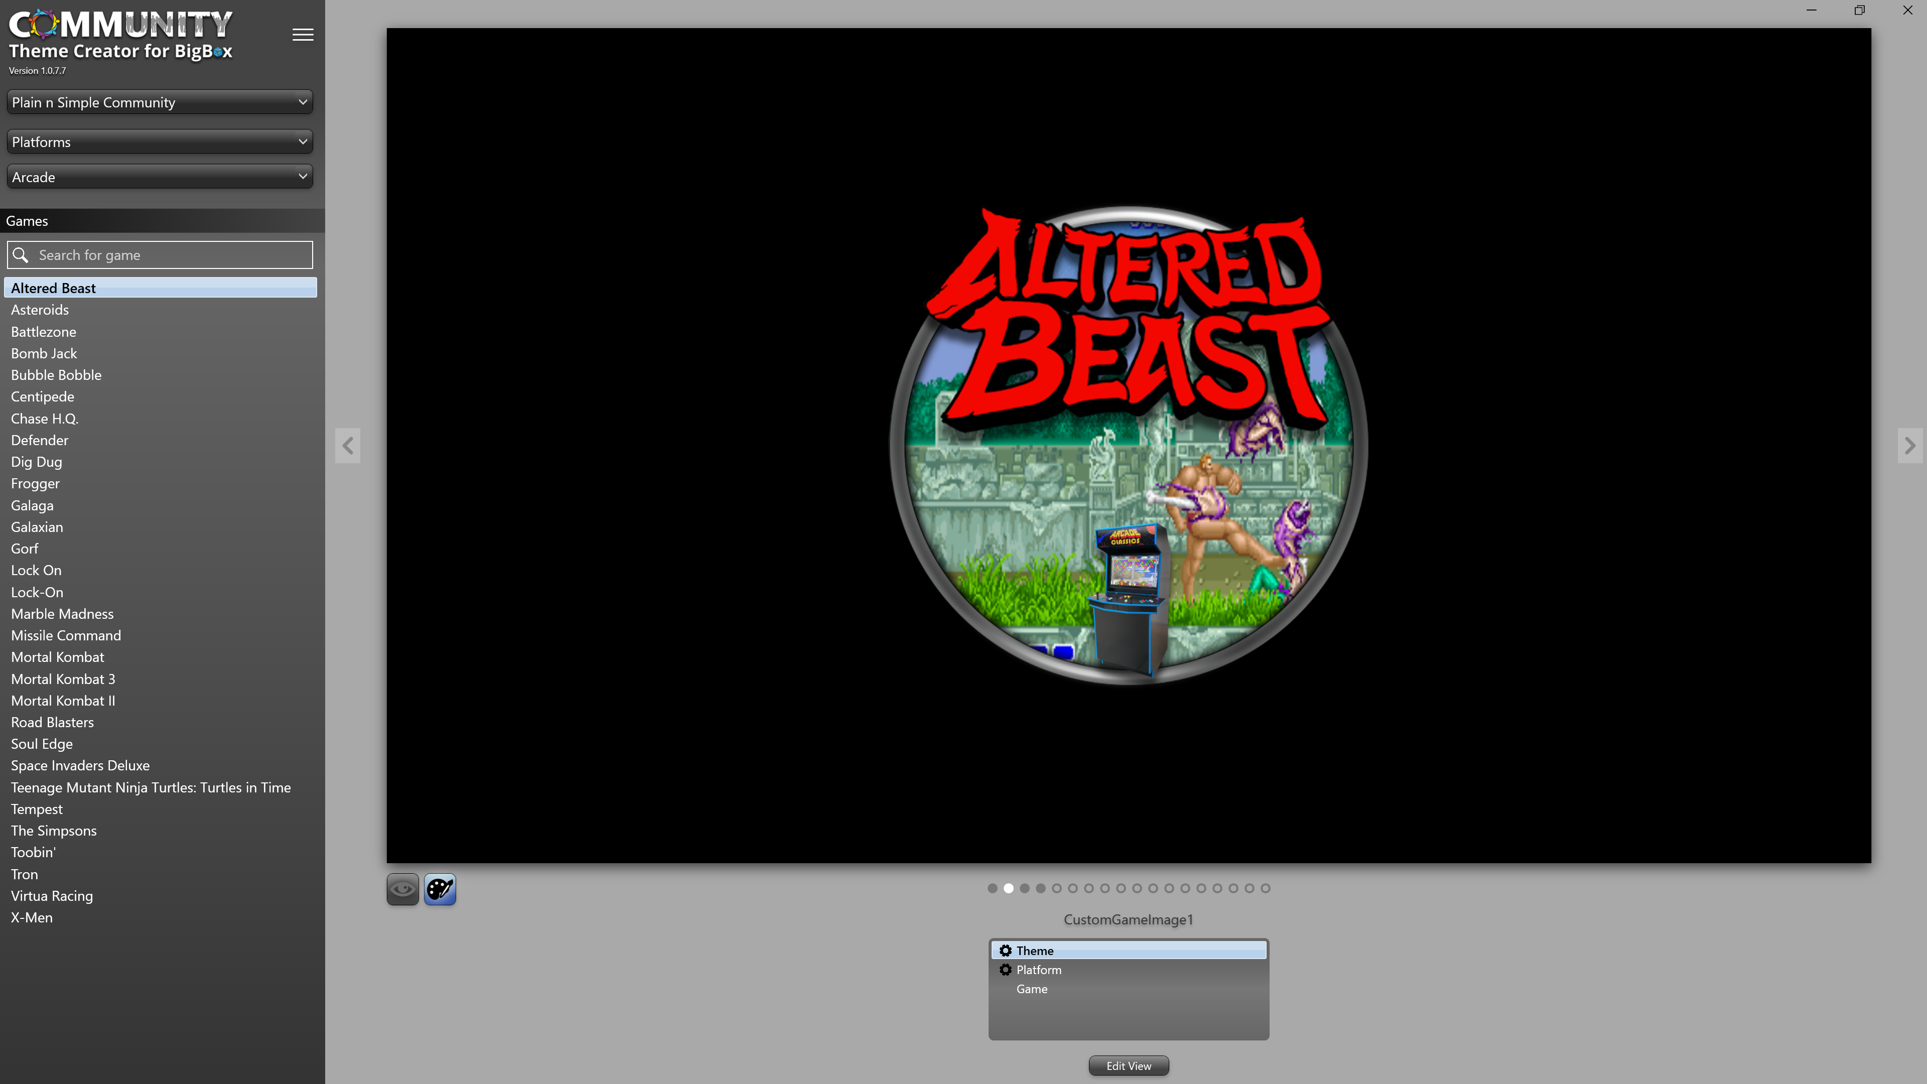Choose Road Blasters from the list

click(x=160, y=723)
